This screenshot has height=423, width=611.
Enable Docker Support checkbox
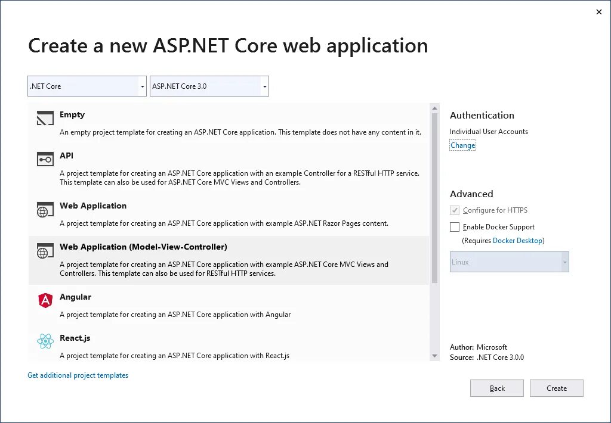(455, 227)
